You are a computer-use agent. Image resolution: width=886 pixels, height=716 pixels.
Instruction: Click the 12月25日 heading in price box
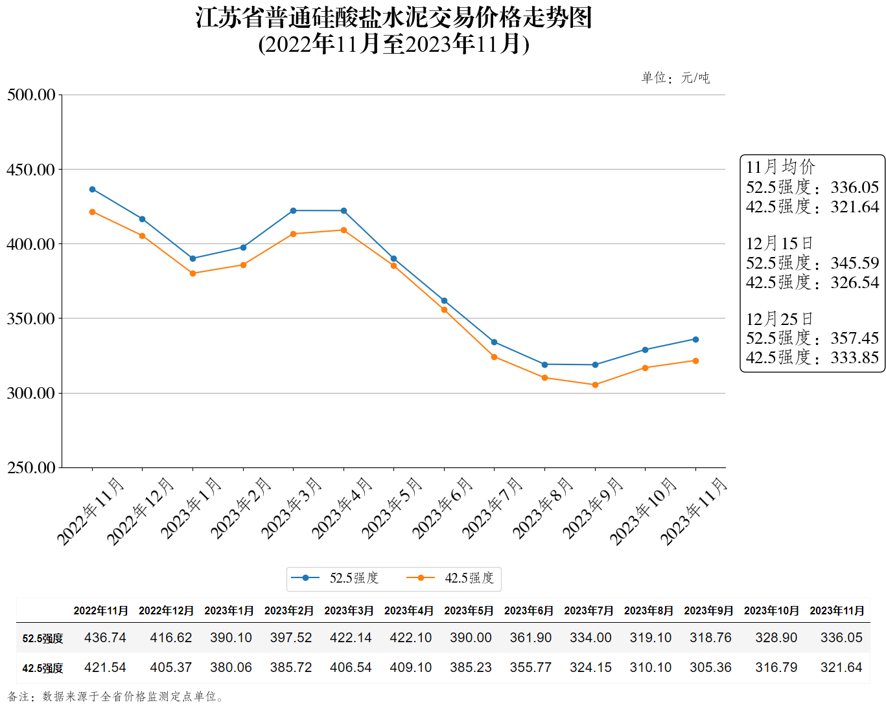(x=779, y=319)
